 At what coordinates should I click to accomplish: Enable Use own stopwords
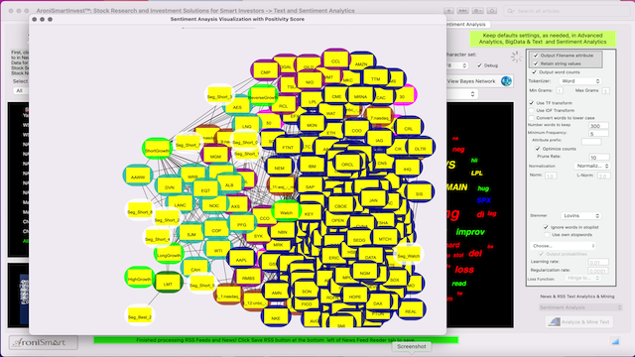tap(547, 235)
